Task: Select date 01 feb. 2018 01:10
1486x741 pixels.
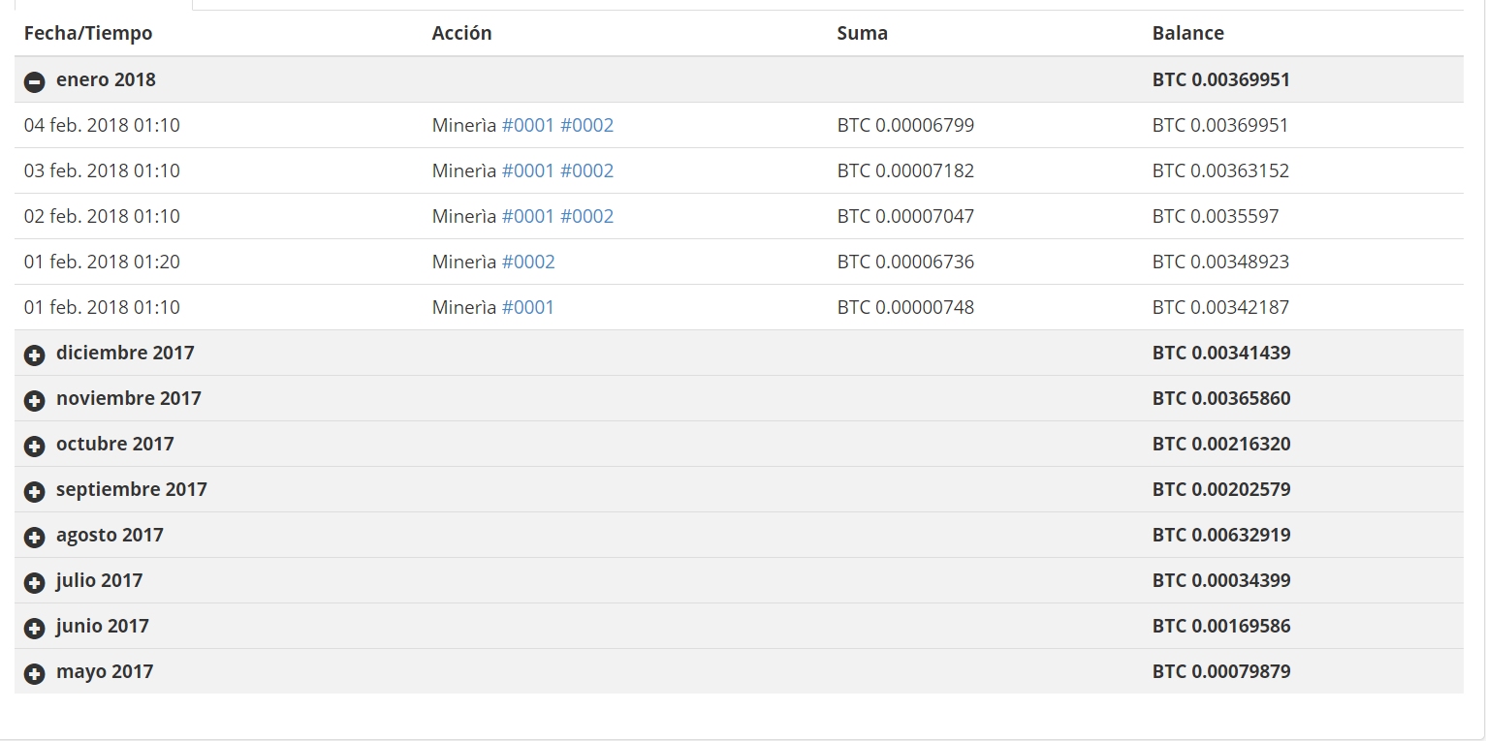Action: 102,307
